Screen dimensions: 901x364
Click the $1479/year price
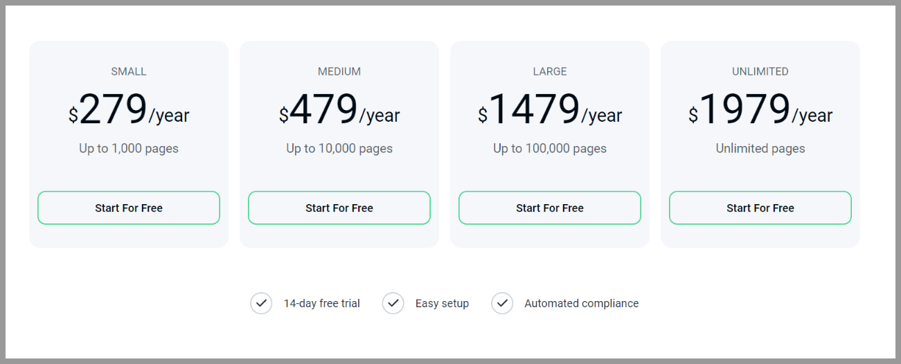550,110
